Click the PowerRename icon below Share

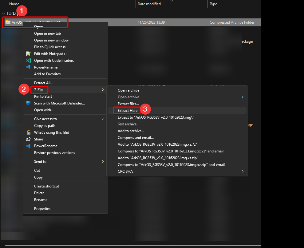coord(29,146)
